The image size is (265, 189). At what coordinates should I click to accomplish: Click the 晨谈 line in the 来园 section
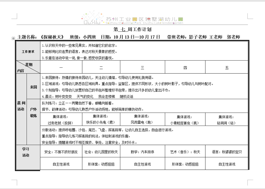pyautogui.click(x=87, y=96)
